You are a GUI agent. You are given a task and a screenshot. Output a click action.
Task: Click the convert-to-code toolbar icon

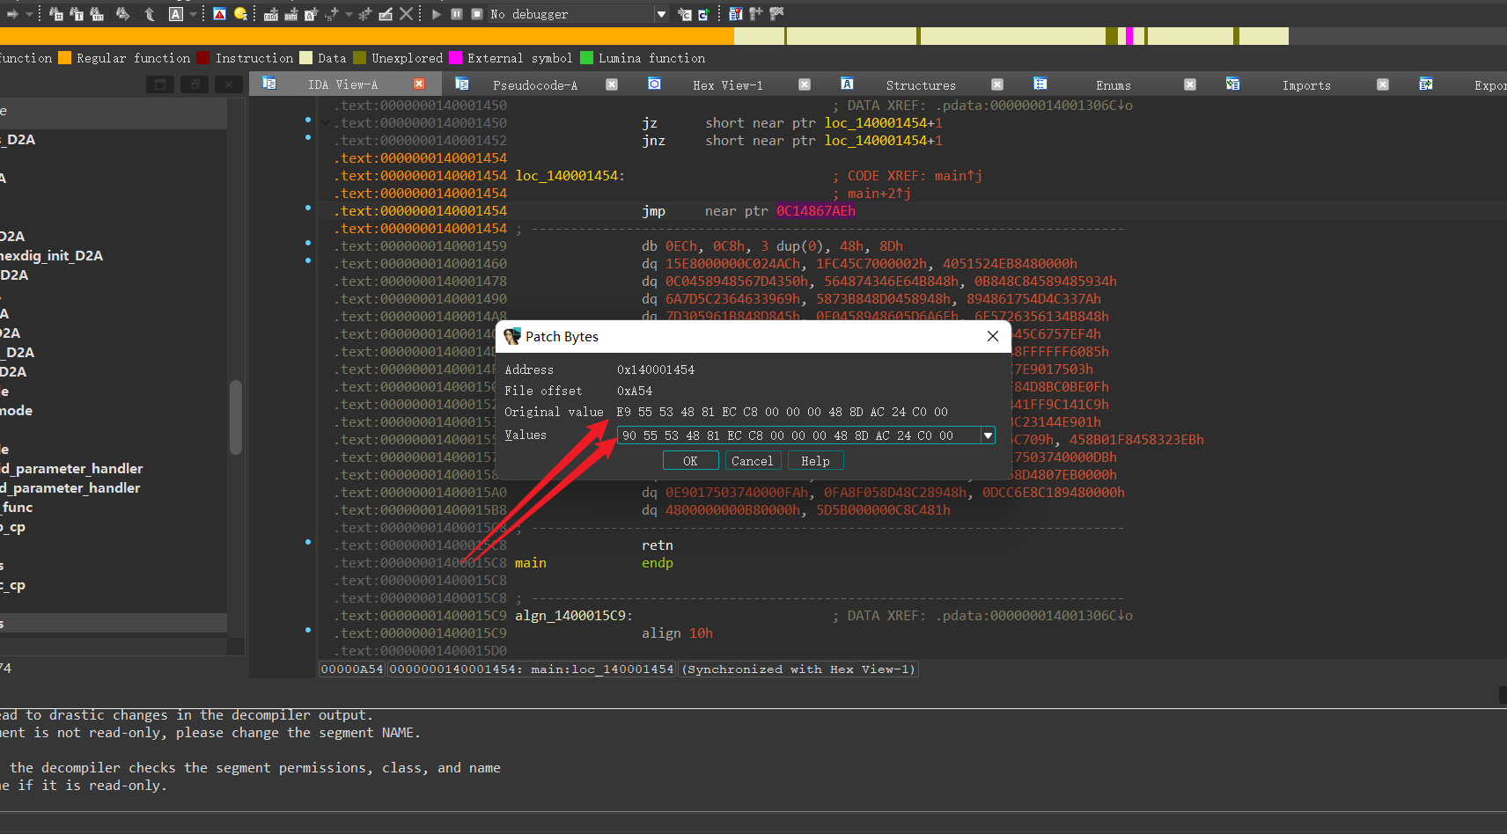tap(271, 14)
